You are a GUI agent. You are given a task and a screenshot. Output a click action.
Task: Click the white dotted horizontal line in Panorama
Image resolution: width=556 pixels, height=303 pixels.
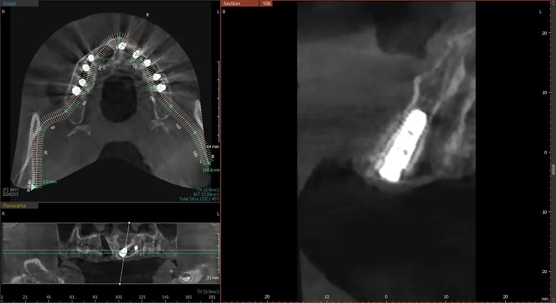pos(111,251)
